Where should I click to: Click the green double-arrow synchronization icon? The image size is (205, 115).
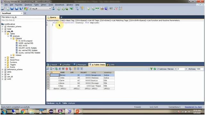tap(97, 9)
